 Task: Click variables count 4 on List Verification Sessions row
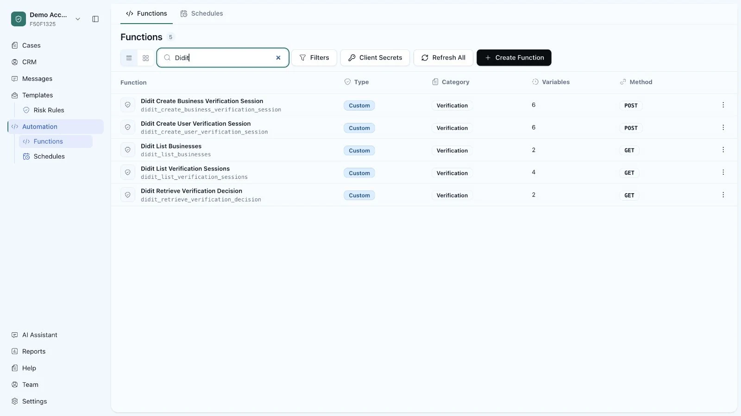[534, 172]
